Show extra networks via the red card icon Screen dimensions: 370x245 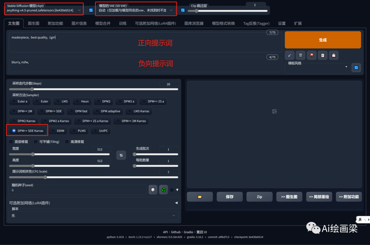tap(311, 55)
